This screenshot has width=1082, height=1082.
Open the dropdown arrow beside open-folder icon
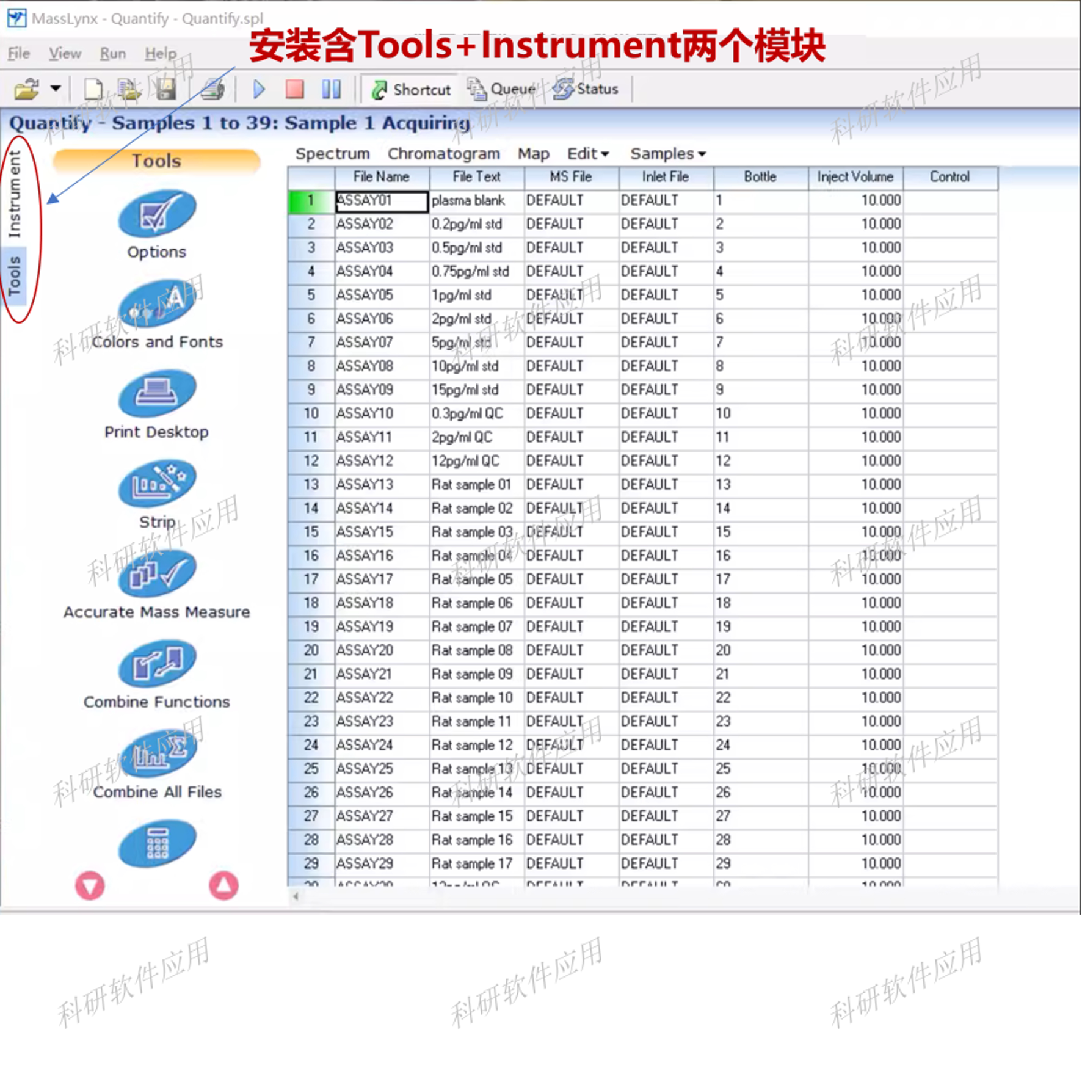pos(56,89)
